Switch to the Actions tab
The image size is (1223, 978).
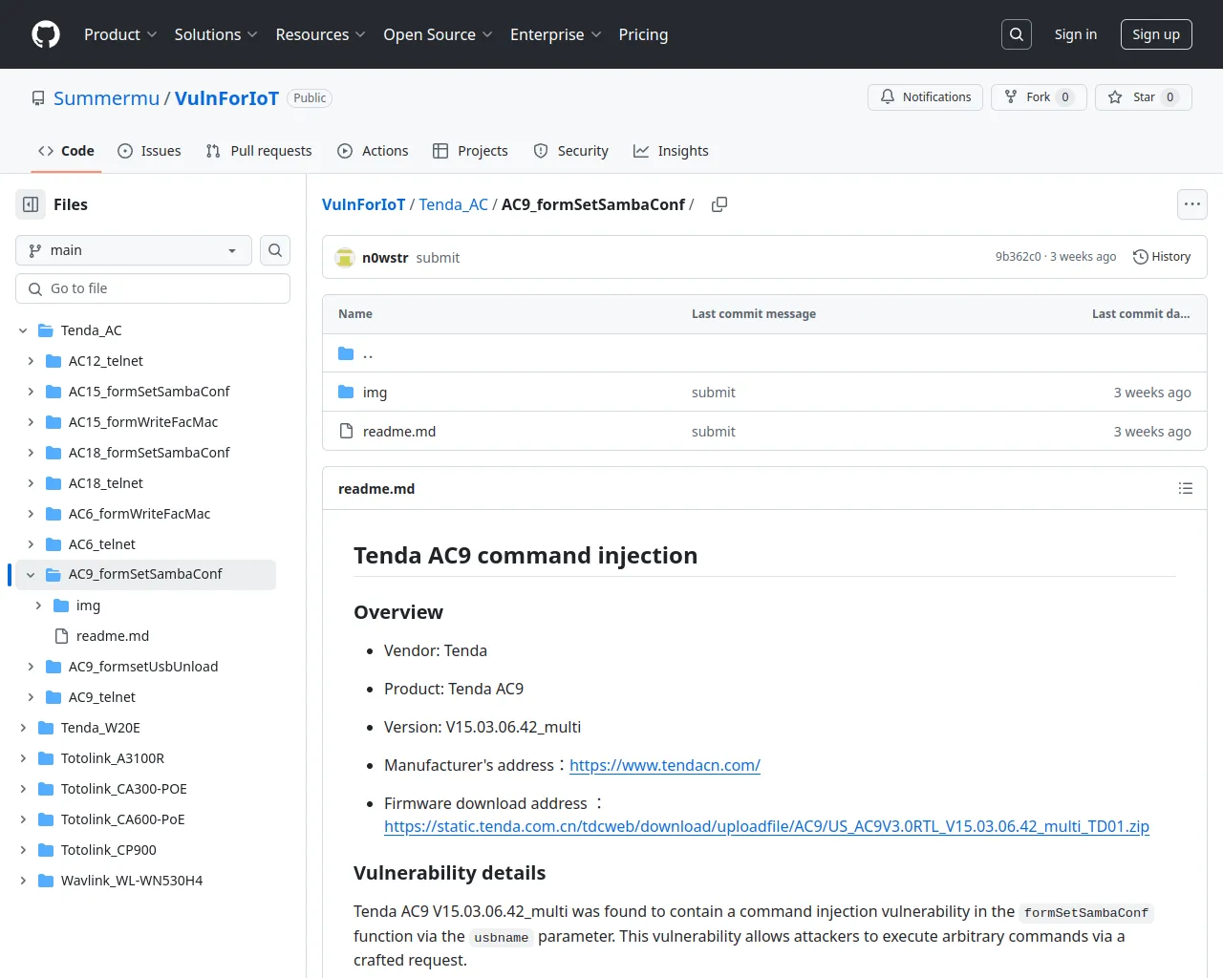373,151
